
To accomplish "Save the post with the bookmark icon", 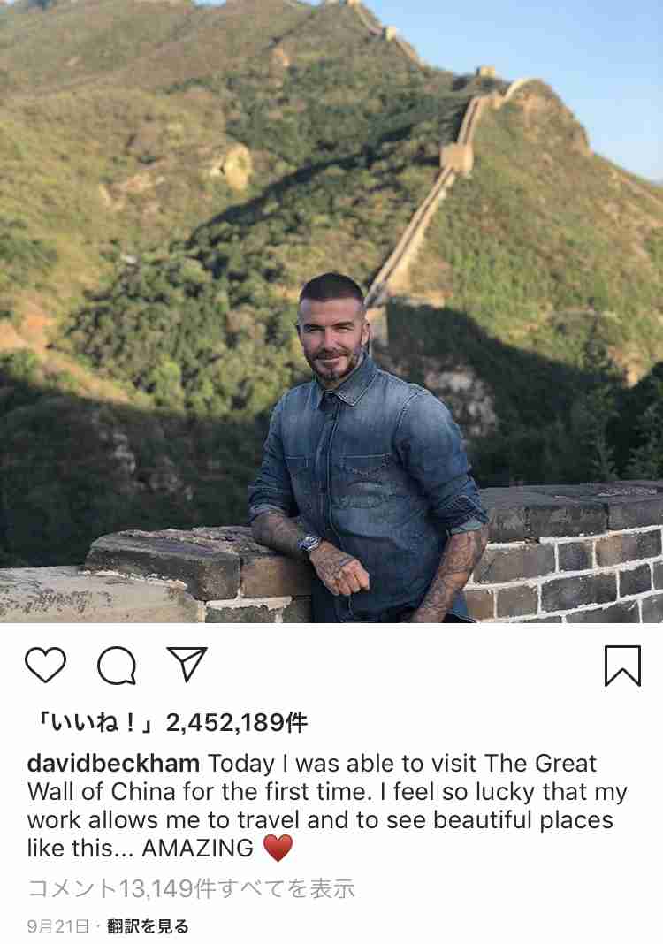I will pos(622,666).
